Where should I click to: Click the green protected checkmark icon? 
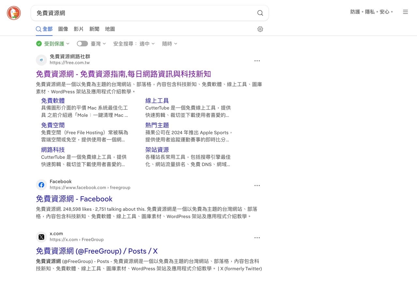tap(39, 43)
